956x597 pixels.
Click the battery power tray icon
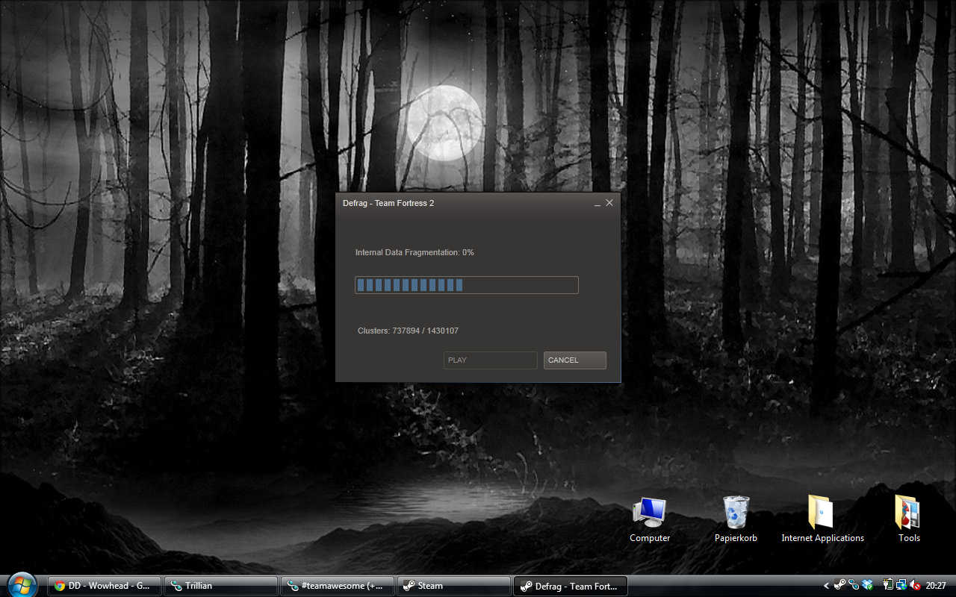pyautogui.click(x=889, y=586)
